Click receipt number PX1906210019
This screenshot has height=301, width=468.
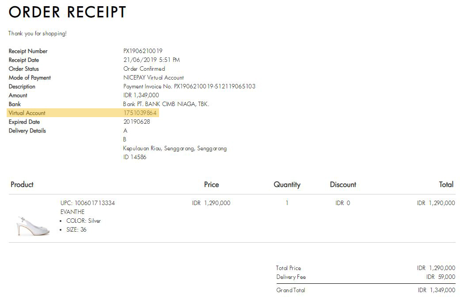(143, 51)
